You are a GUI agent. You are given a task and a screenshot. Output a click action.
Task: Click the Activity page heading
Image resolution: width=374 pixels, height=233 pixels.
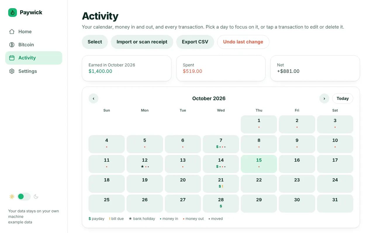pos(100,16)
